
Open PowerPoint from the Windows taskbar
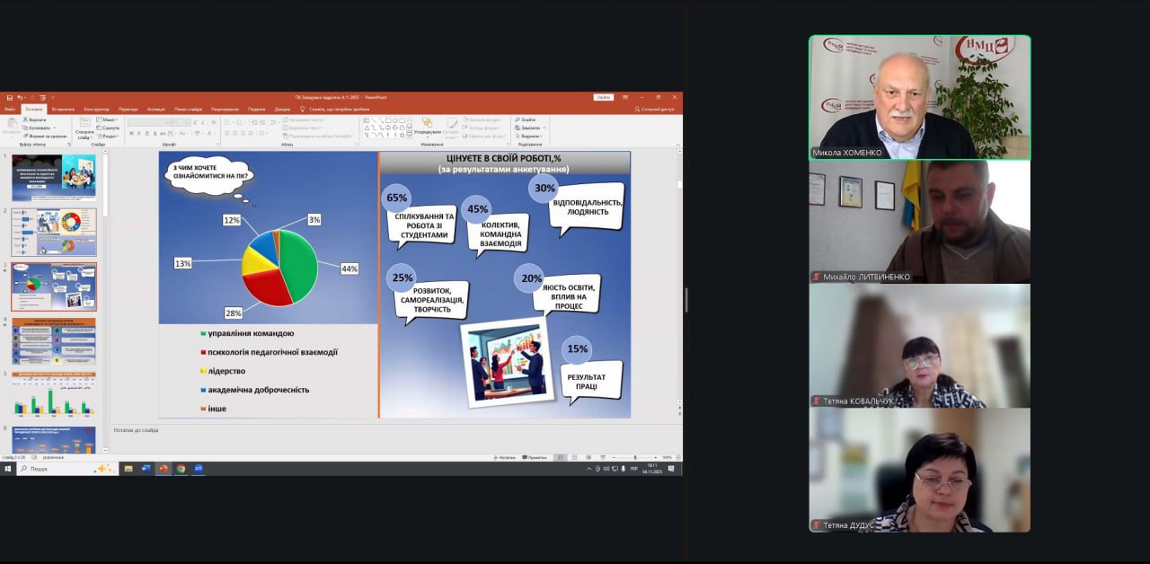pos(164,469)
